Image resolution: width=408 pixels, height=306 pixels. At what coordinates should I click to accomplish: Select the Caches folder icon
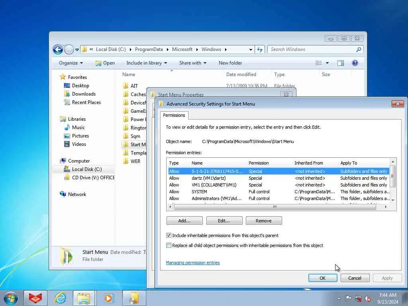[x=126, y=94]
